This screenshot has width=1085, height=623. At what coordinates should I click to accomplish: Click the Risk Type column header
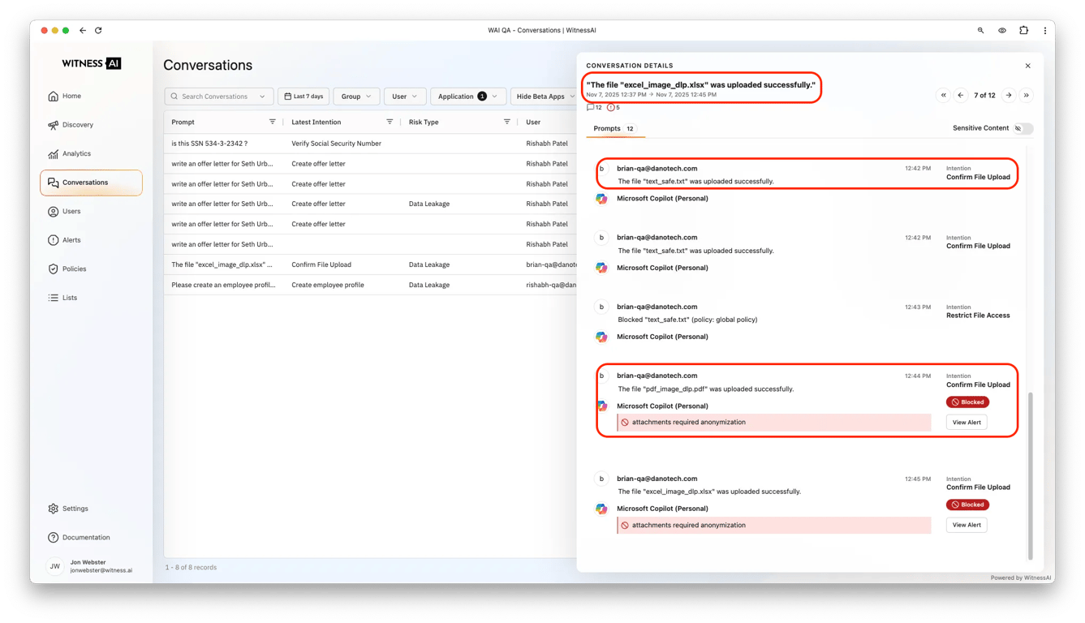(x=424, y=122)
